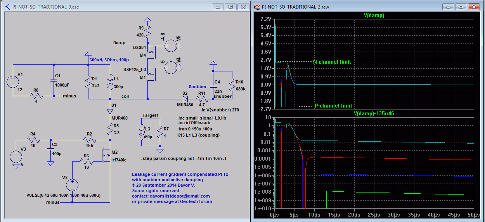Click the C1 1000µF capacitor symbol

(x=54, y=81)
